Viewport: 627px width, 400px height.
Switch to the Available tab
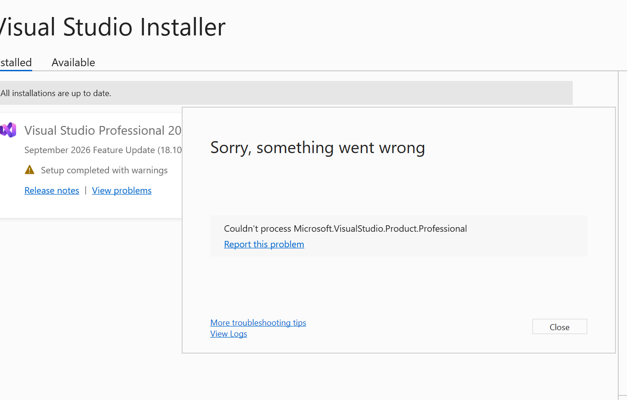click(x=73, y=63)
